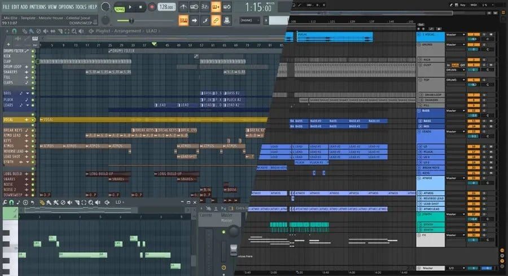Screen dimensions: 508x276
Task: Collapse the BASS track group arrow
Action: (x=28, y=93)
